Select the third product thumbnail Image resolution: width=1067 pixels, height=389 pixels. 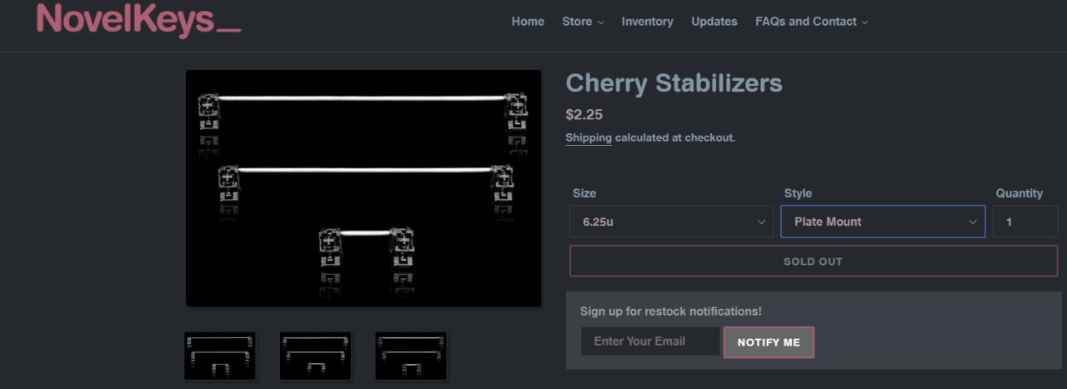(410, 356)
